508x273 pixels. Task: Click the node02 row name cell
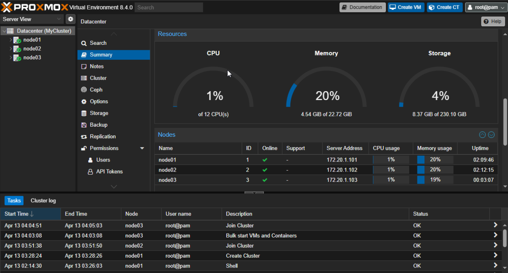[x=198, y=170]
